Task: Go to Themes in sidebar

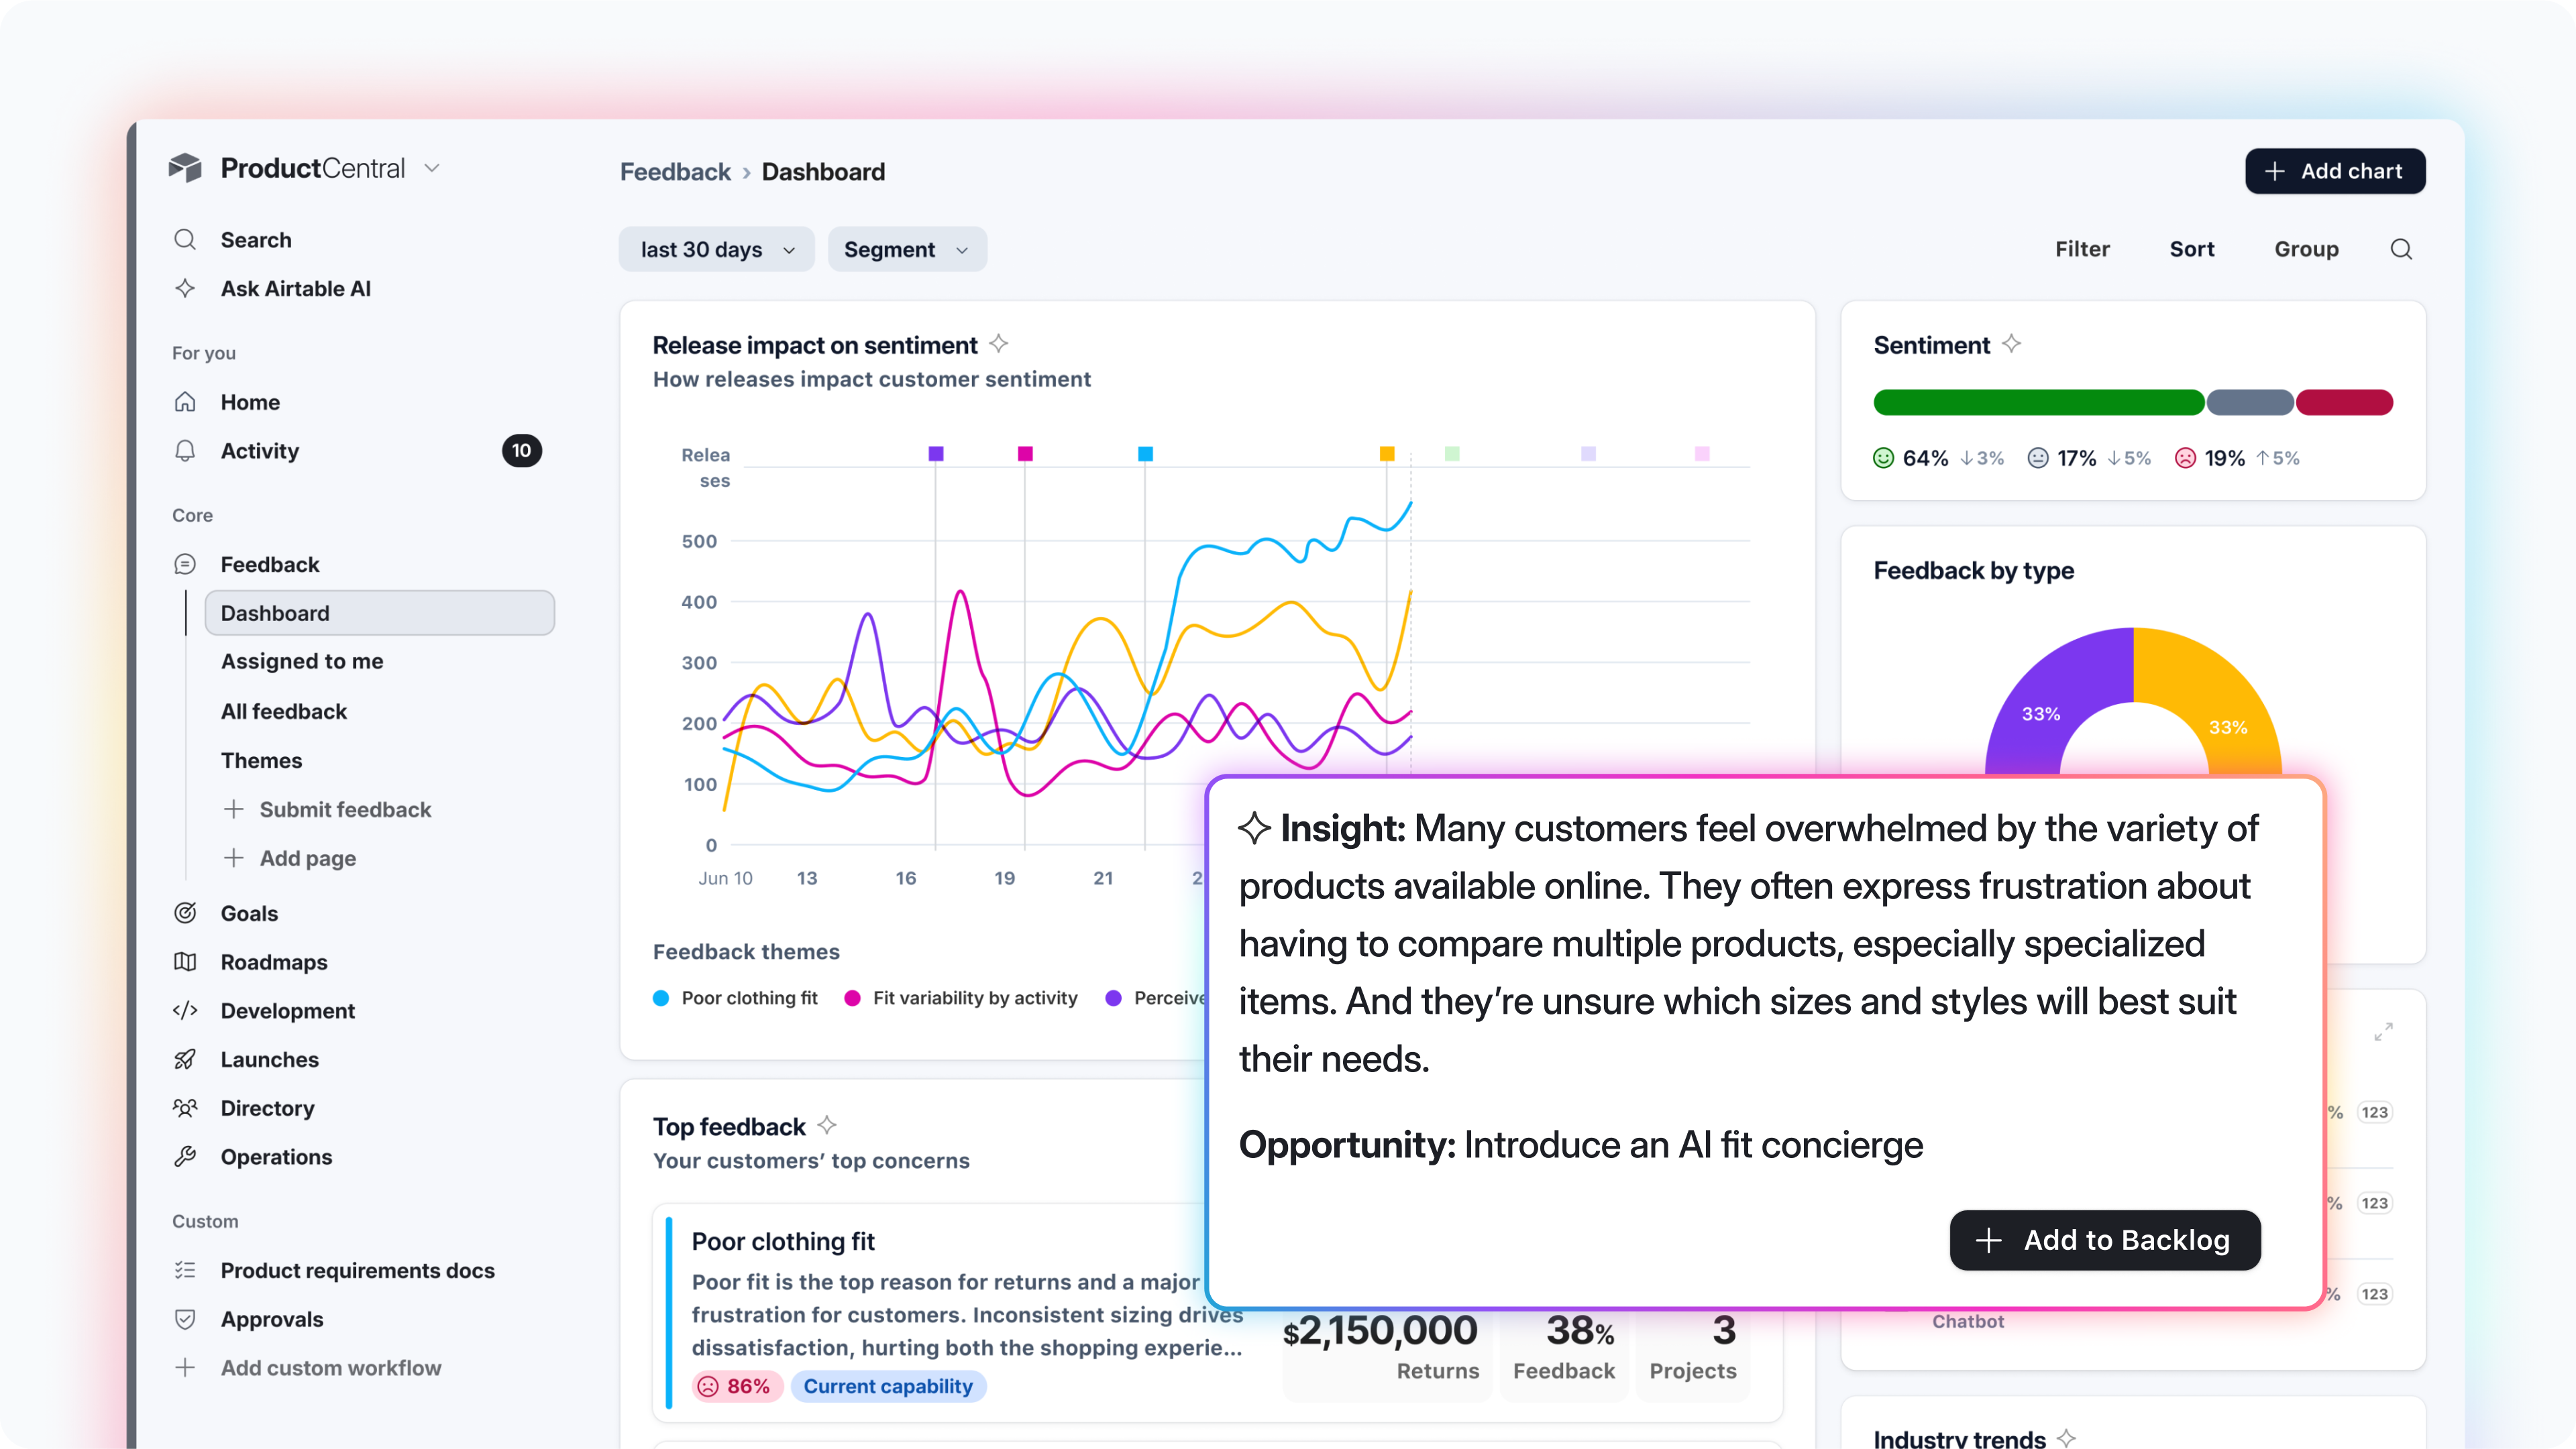Action: (261, 760)
